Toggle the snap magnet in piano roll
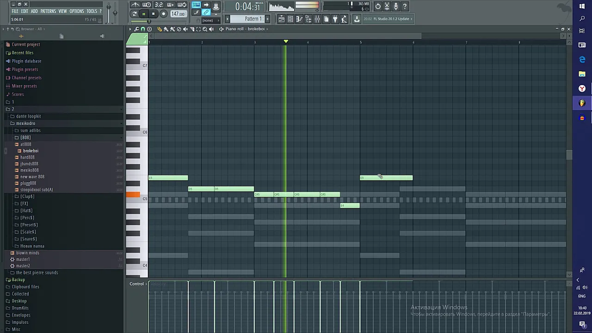 (142, 29)
